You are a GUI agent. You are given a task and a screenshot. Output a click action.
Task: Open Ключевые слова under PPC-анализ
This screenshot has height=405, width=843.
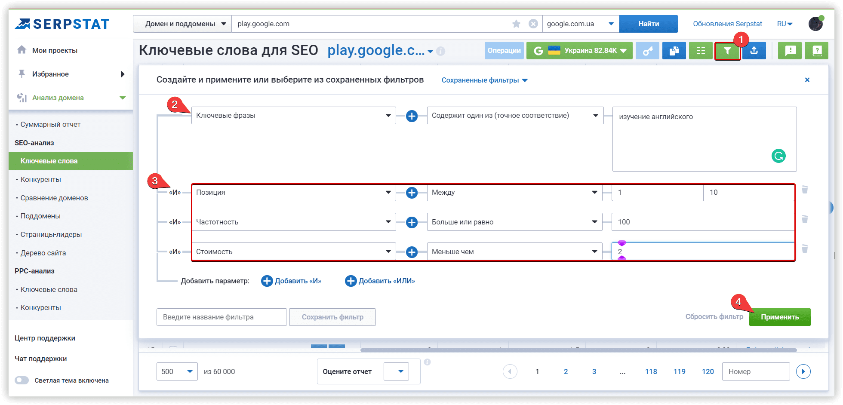49,290
